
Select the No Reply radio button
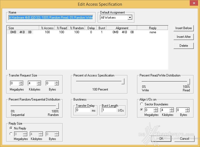click(x=11, y=128)
